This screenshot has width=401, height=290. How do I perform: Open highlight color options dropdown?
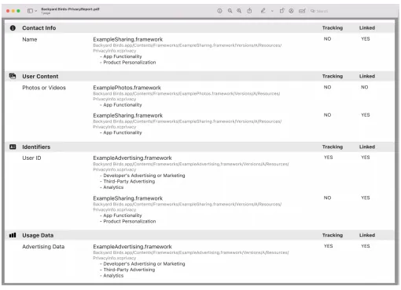[x=272, y=11]
